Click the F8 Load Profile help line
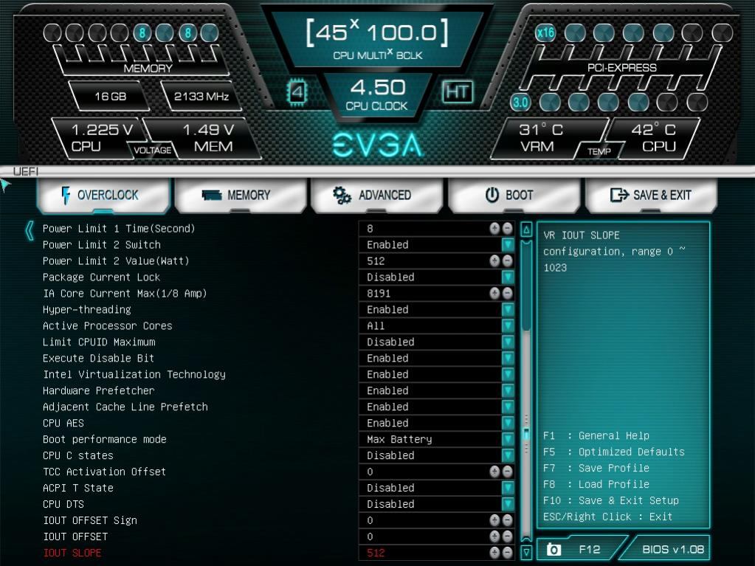The height and width of the screenshot is (566, 755). (596, 484)
